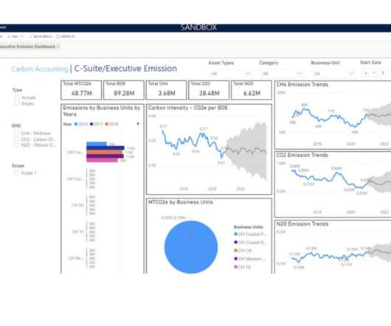Click the carbon intensity gray forecast area
This screenshot has height=326, width=391.
247,150
